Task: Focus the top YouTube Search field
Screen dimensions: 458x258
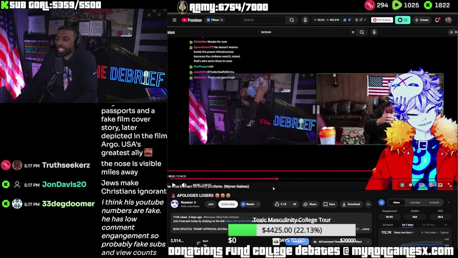Action: (x=264, y=20)
